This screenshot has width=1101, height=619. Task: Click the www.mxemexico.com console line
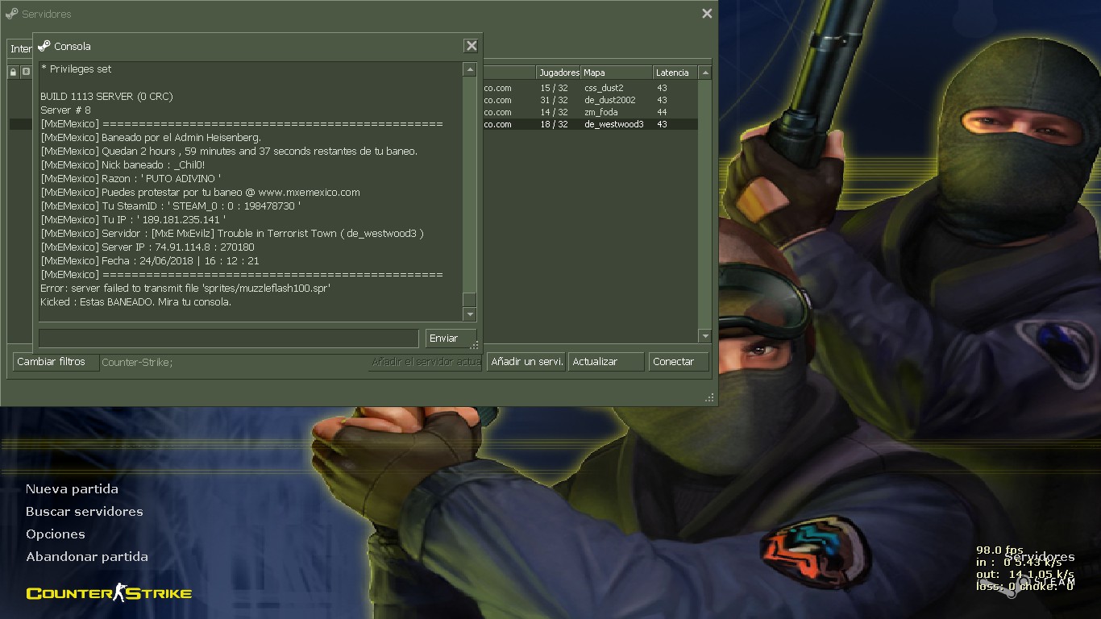[x=200, y=193]
